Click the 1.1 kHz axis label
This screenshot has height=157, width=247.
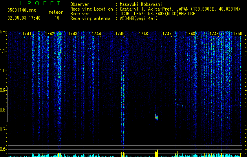click(4, 51)
